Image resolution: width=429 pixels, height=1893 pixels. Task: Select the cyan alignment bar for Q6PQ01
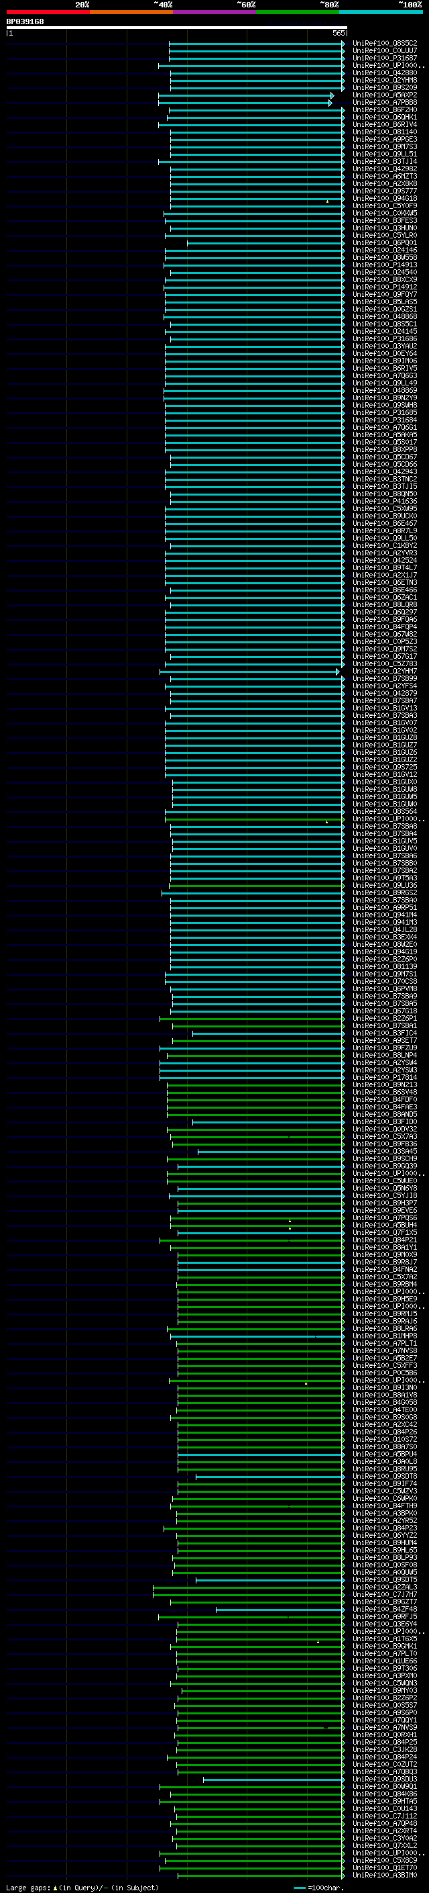pyautogui.click(x=265, y=242)
